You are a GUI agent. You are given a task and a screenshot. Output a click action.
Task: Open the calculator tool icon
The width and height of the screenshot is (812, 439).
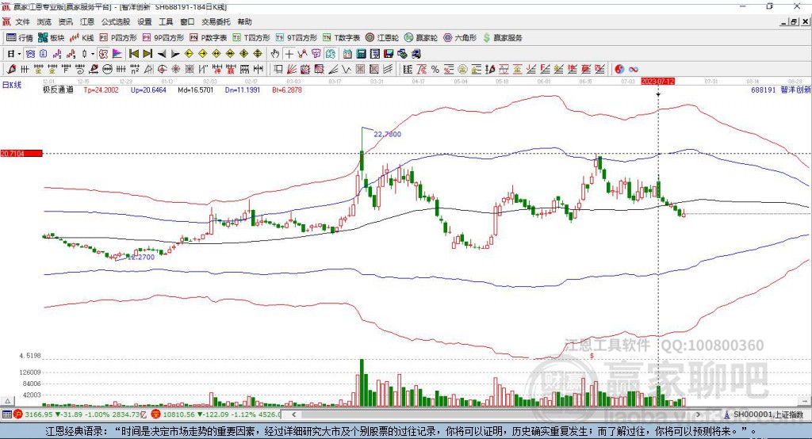tap(362, 54)
